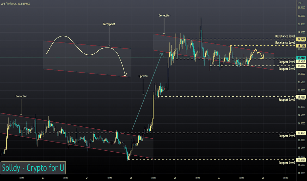This screenshot has height=181, width=307.
Task: Click the 12.5000 price axis value
Action: tap(301, 148)
